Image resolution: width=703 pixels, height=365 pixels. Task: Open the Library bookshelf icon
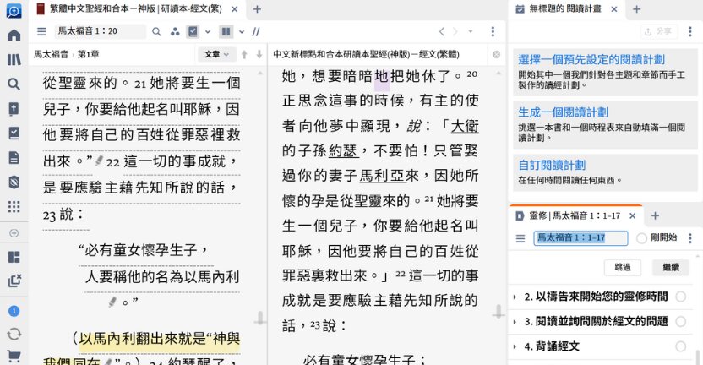14,59
